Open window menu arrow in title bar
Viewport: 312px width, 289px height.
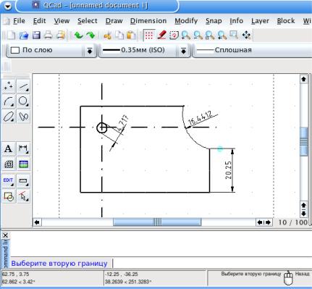click(x=8, y=6)
